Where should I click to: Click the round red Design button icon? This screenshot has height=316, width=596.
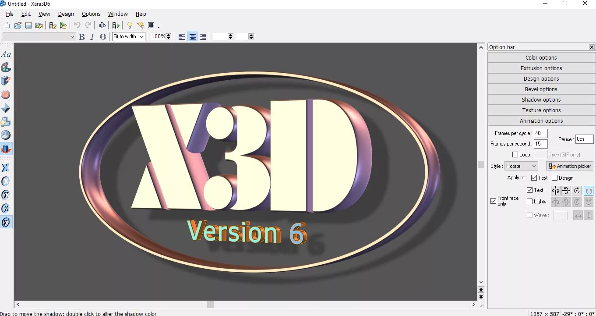coord(6,95)
